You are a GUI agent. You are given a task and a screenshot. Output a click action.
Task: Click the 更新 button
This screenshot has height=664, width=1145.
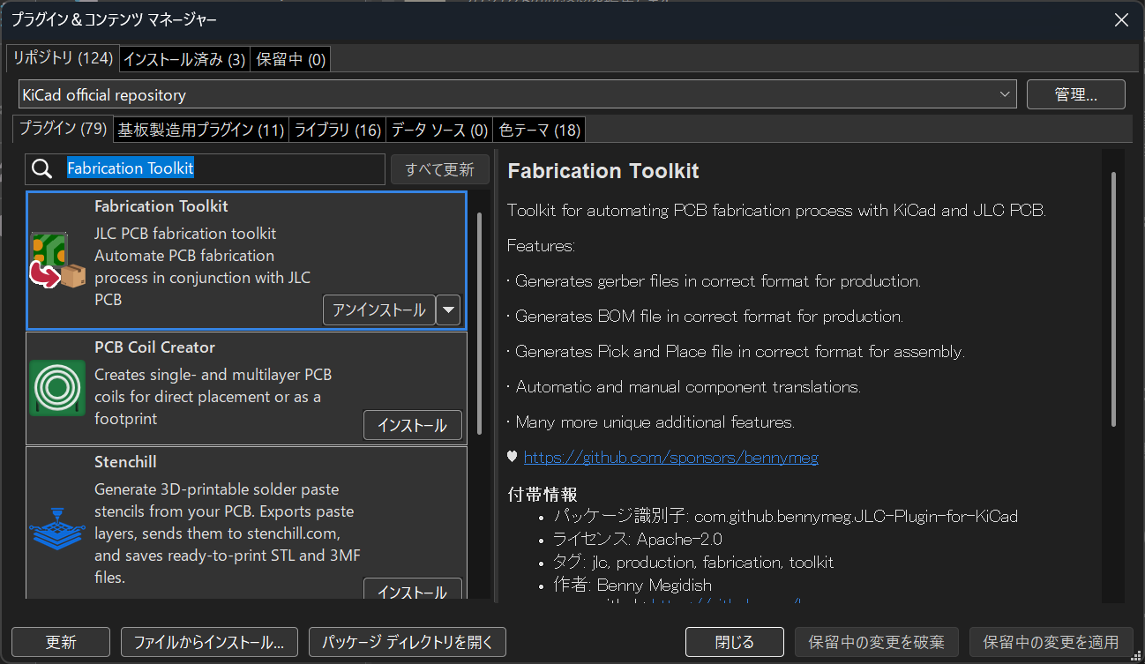point(61,642)
